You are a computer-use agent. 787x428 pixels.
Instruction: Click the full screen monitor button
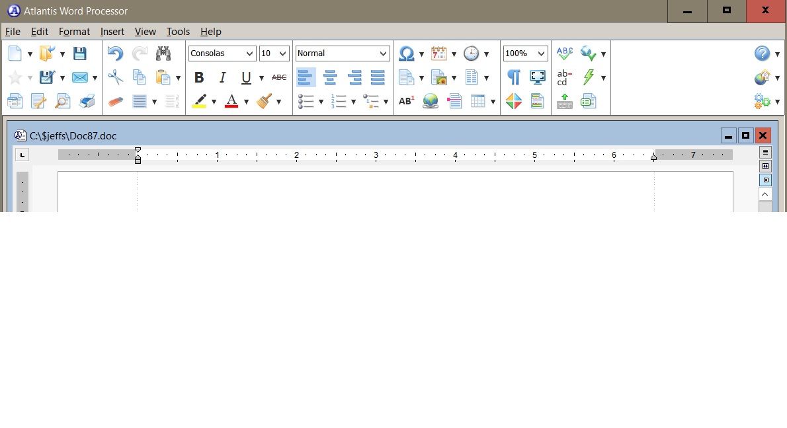[538, 77]
